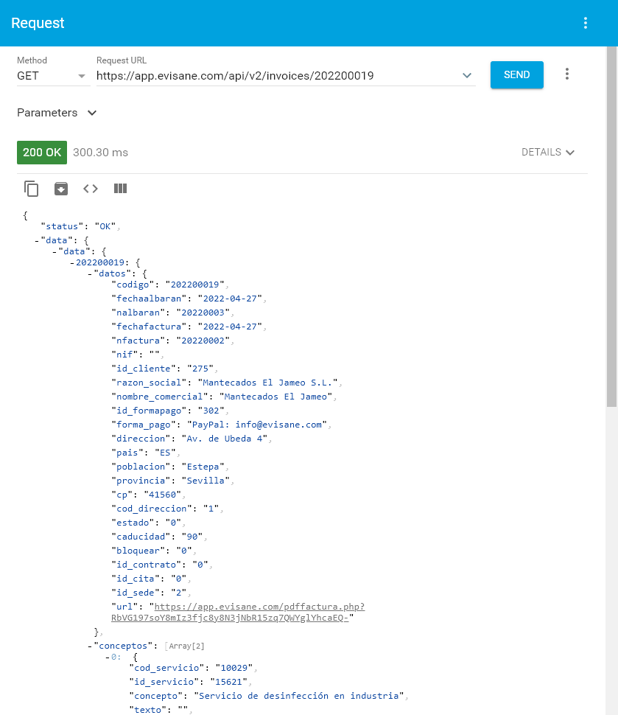The image size is (618, 715).
Task: Click the SEND button
Action: 516,74
